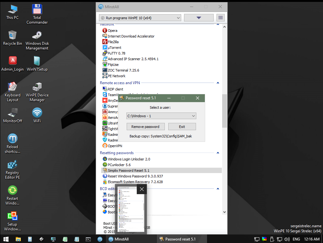Open the Windows Start button

[x=6, y=239]
